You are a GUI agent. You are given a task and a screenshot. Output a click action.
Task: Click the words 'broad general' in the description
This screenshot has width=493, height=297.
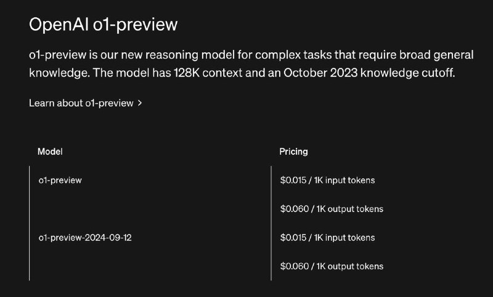pyautogui.click(x=436, y=55)
